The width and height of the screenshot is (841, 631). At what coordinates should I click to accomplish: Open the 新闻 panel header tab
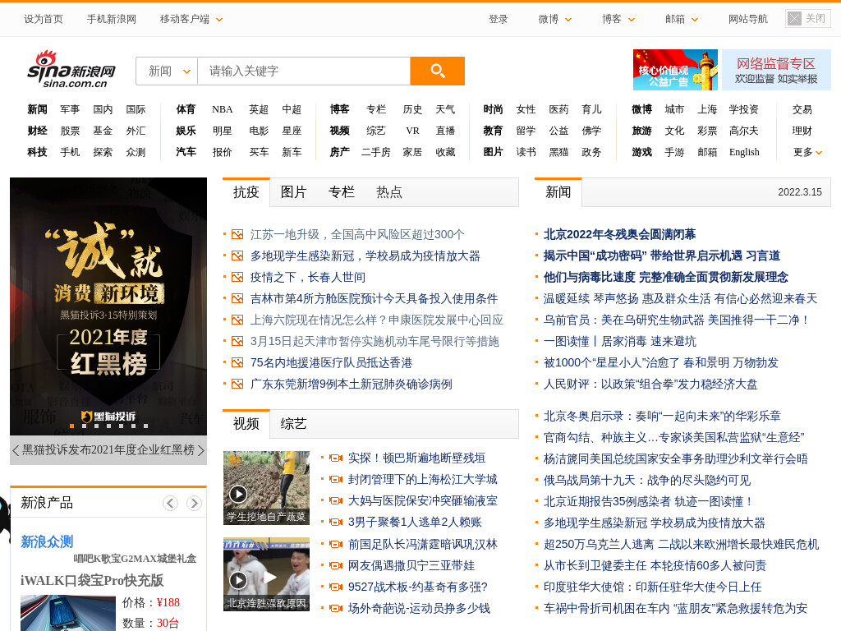(x=558, y=192)
